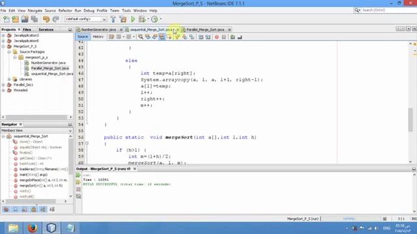Open the Navigate menu
417x234 pixels.
pos(35,10)
